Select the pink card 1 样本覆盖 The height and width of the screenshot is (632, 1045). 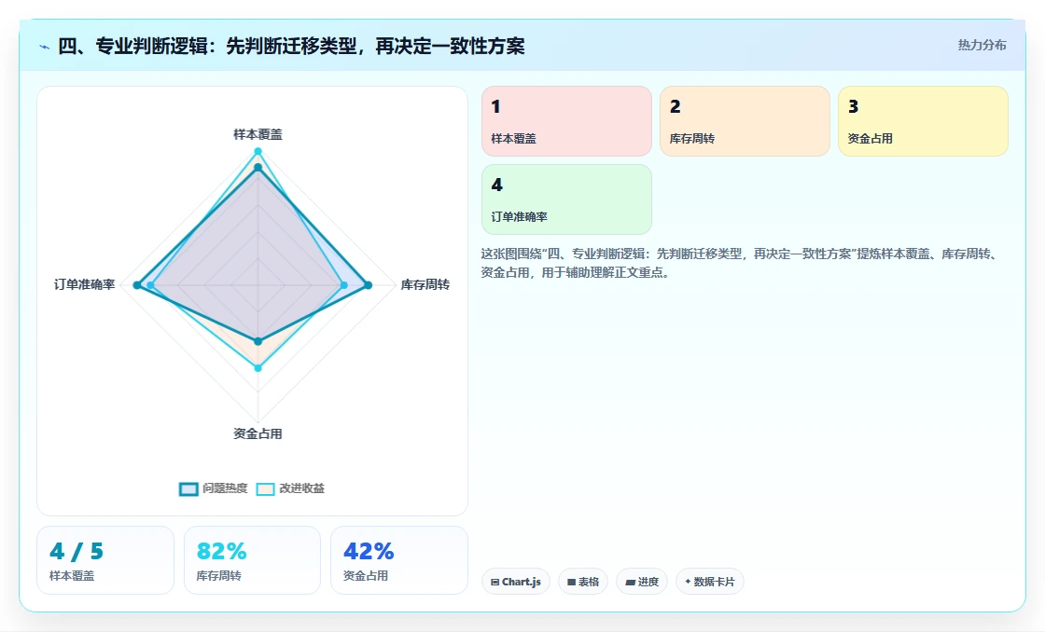[566, 121]
